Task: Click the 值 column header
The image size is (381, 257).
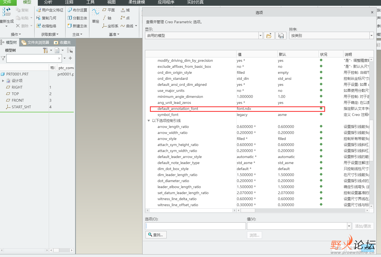Action: tap(257, 54)
